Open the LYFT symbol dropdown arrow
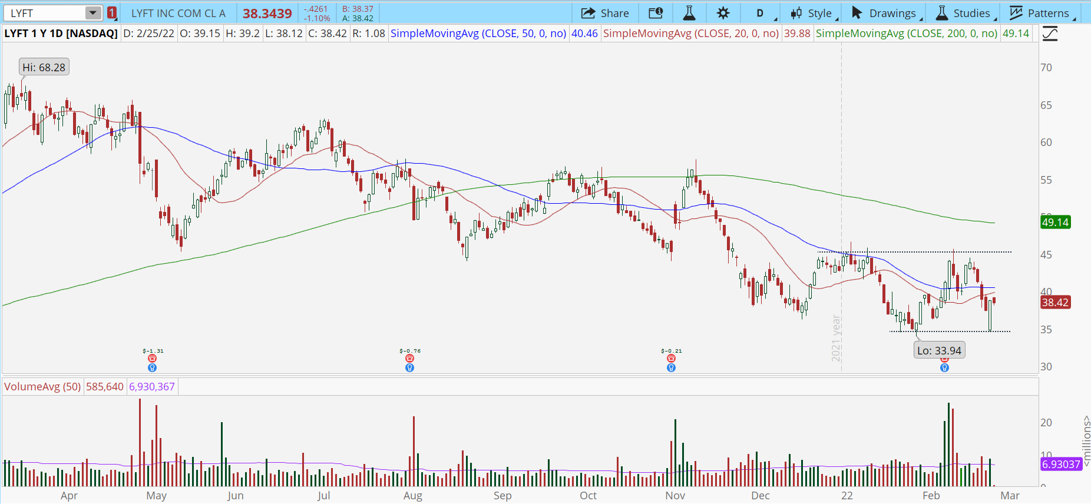The height and width of the screenshot is (504, 1091). click(93, 13)
